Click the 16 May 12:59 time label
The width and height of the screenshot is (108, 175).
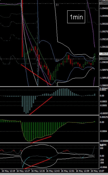[83, 171]
